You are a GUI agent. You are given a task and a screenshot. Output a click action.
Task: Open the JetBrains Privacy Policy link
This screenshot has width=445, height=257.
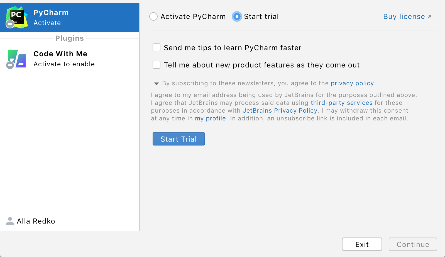click(x=280, y=111)
